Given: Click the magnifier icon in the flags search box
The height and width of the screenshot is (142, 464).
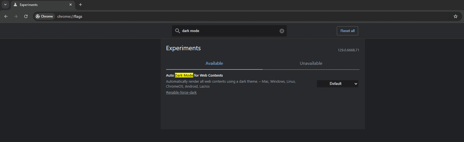Looking at the screenshot, I should (177, 31).
